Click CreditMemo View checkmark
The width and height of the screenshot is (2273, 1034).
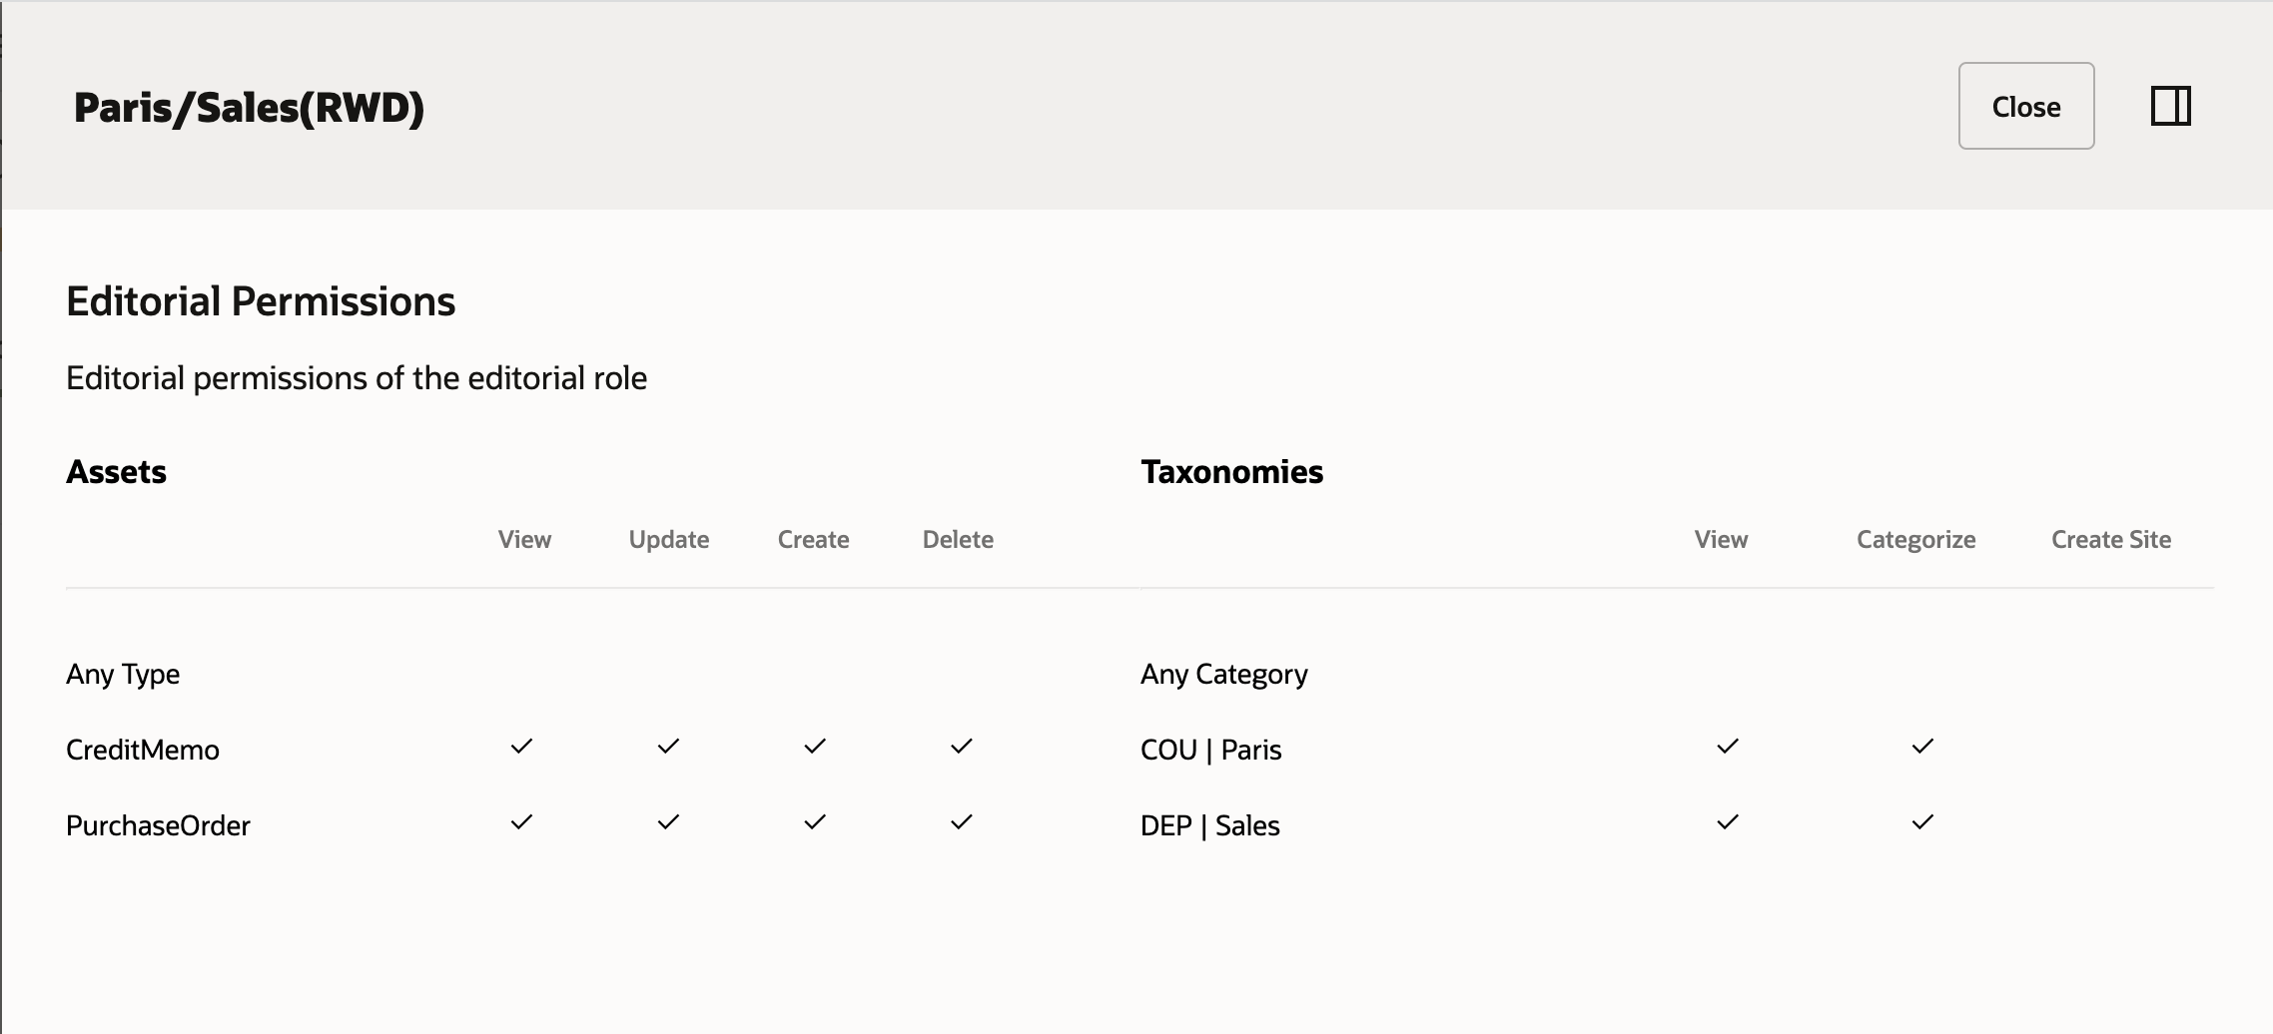click(521, 747)
